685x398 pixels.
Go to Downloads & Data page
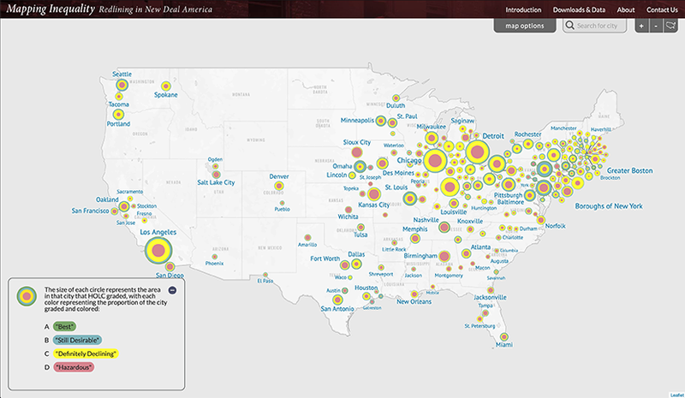pos(579,9)
